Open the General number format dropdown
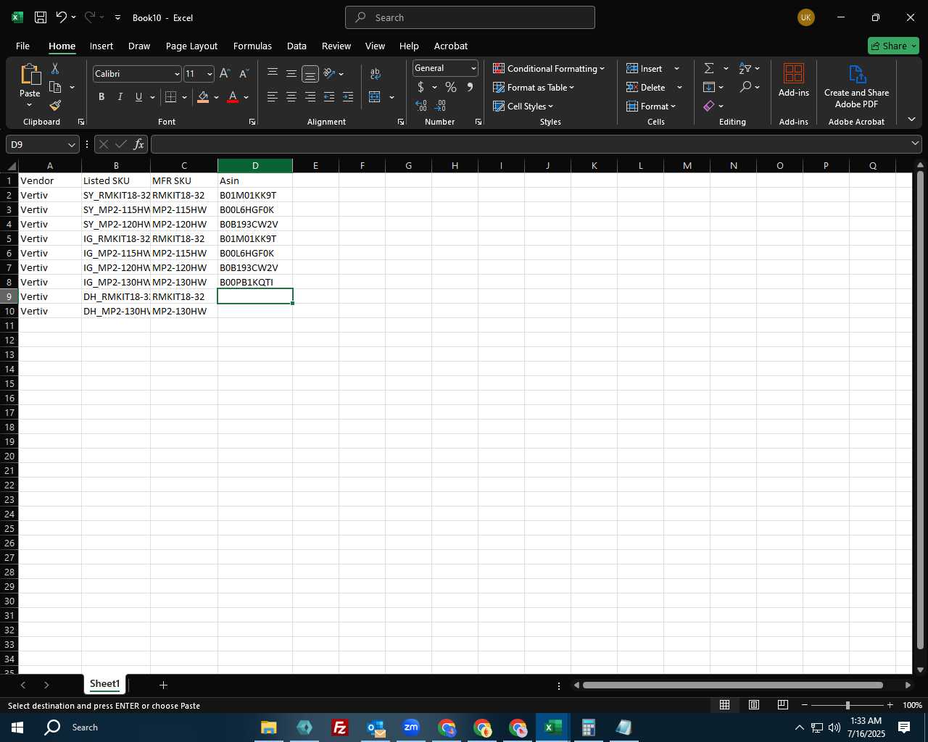Viewport: 928px width, 742px height. pos(473,68)
